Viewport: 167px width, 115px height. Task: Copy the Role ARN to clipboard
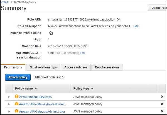pos(119,19)
